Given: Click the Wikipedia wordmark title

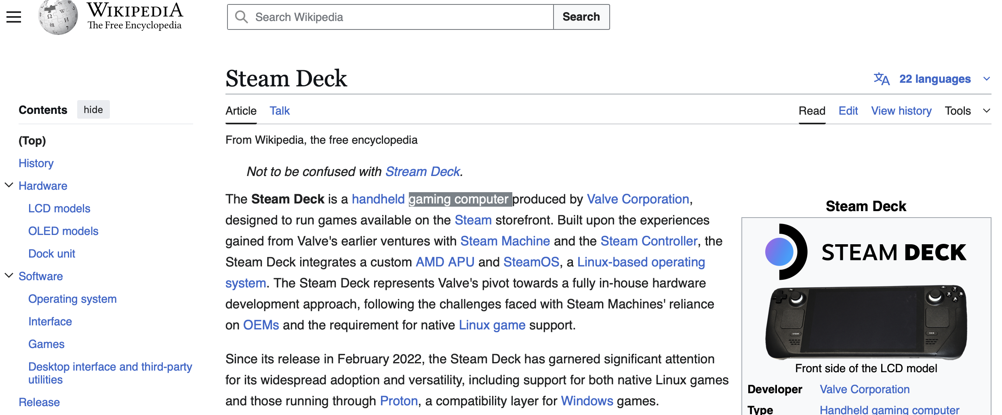Looking at the screenshot, I should click(x=135, y=11).
